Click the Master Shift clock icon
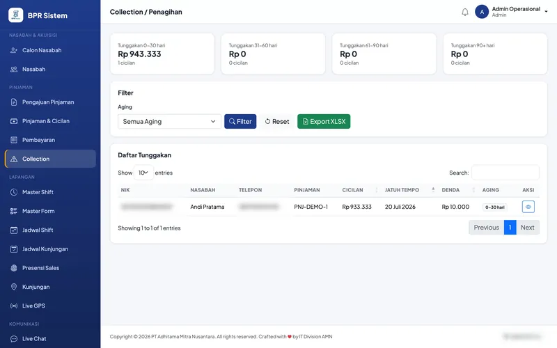557x348 pixels. pos(14,192)
